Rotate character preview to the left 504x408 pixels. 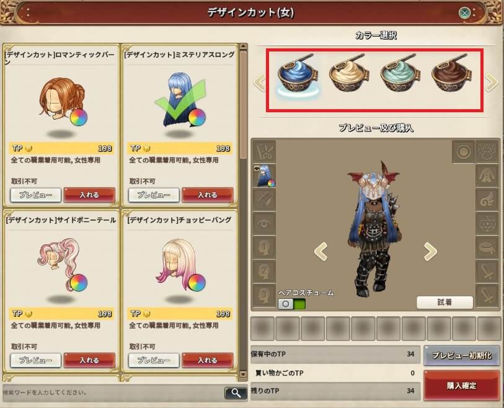321,251
